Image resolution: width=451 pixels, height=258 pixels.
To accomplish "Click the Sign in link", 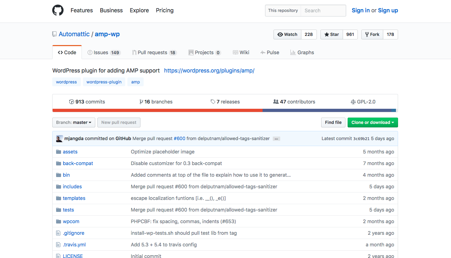I will click(x=361, y=10).
